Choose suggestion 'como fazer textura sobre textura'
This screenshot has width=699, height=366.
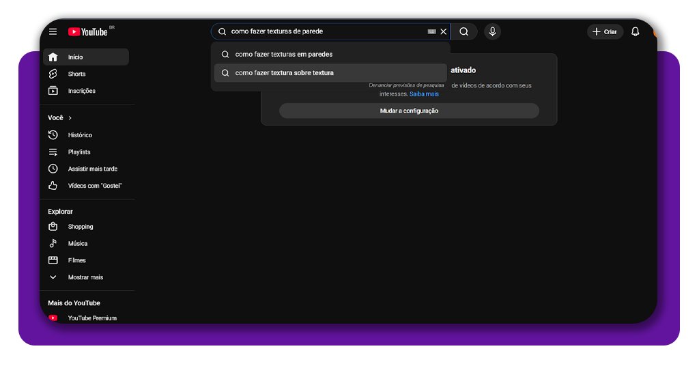284,72
